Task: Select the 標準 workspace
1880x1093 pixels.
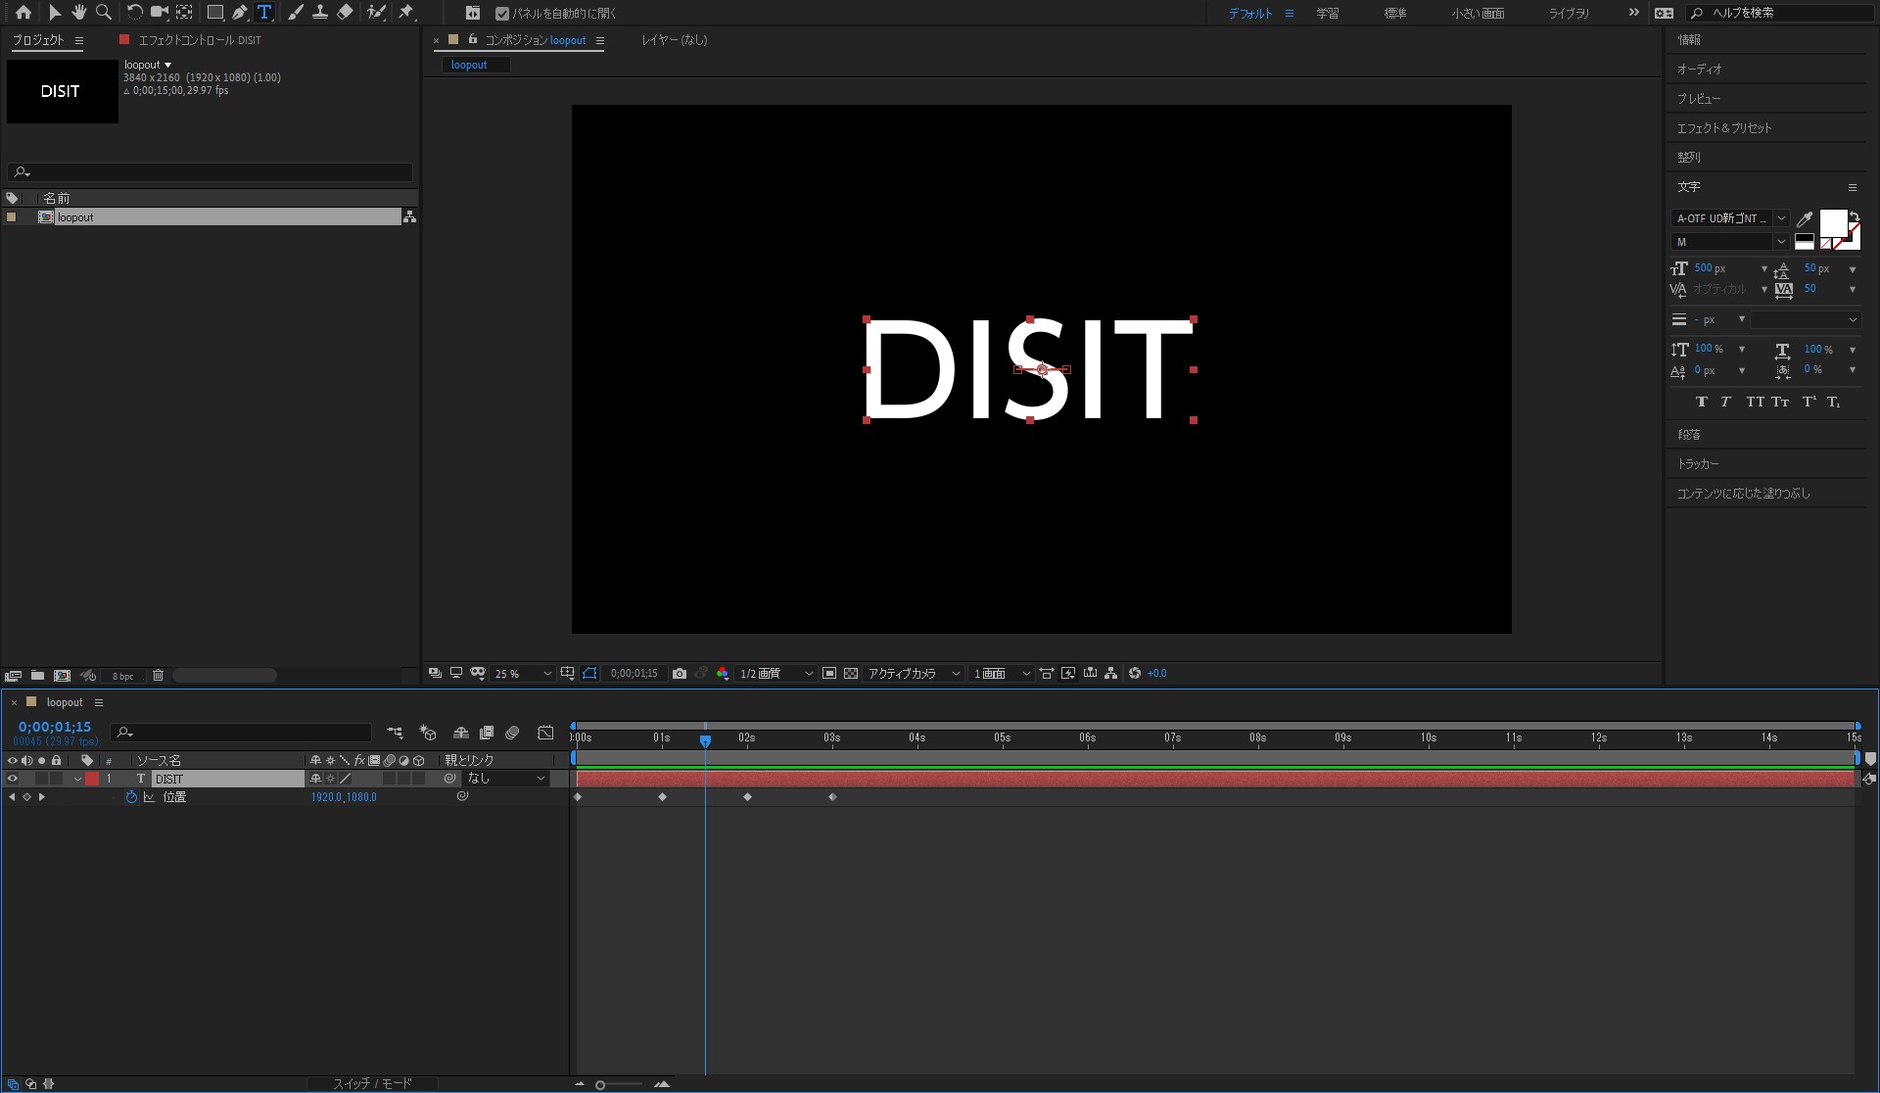Action: pos(1395,14)
